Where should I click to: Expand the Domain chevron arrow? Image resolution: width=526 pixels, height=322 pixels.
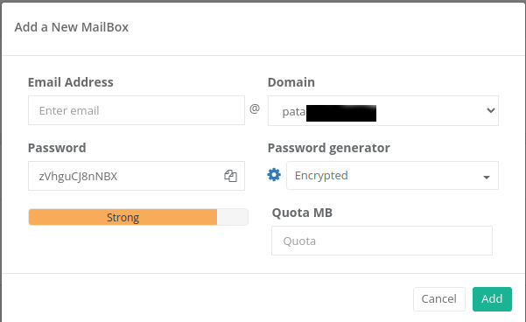point(490,110)
